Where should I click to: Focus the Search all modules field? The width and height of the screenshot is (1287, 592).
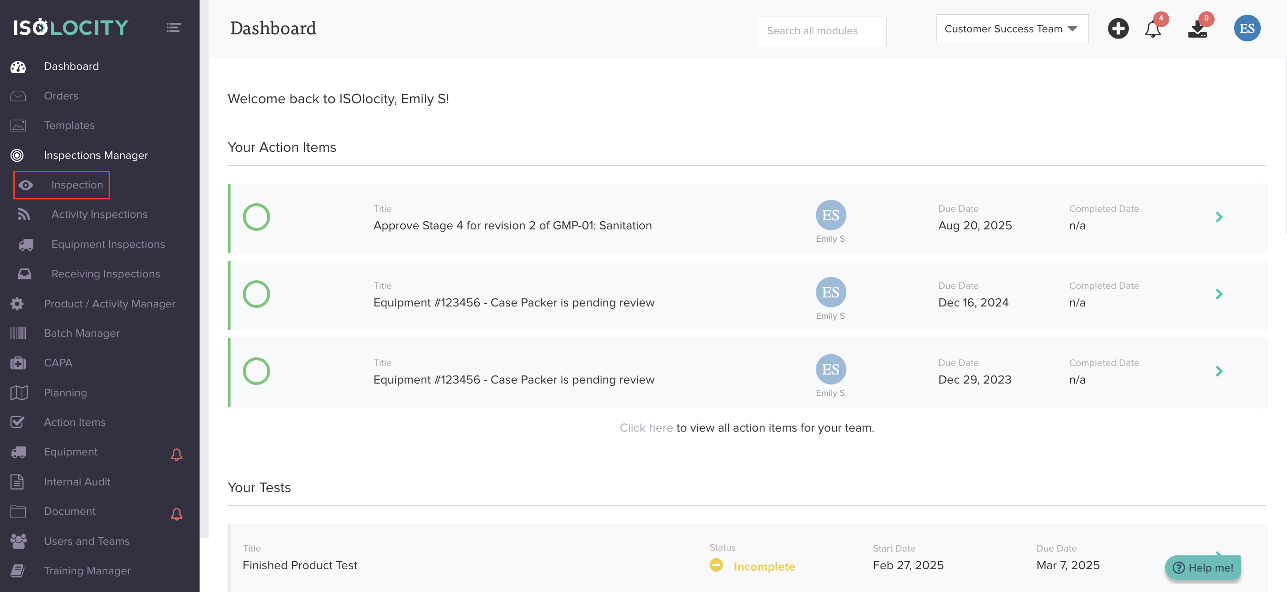pos(822,31)
